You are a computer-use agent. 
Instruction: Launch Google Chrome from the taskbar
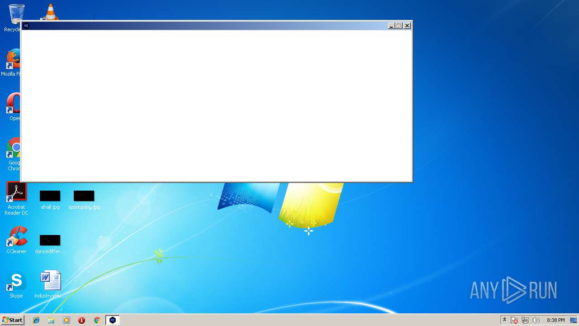tap(97, 320)
